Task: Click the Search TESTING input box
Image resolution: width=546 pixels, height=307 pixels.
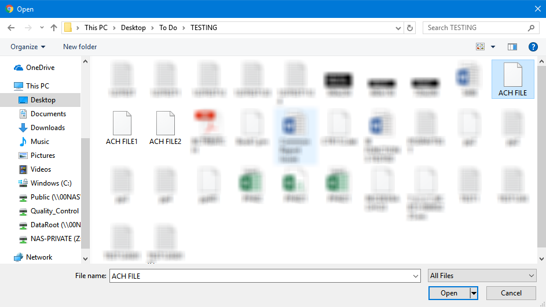Action: click(x=476, y=28)
